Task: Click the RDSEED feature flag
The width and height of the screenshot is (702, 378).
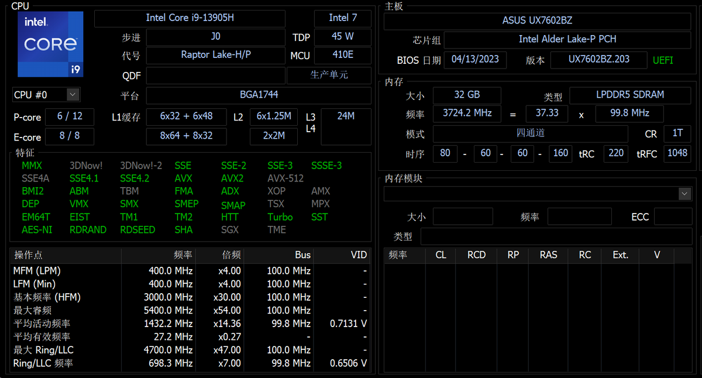Action: (137, 230)
